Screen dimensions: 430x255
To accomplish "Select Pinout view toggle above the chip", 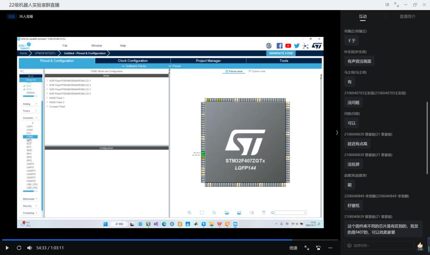I will pos(234,71).
